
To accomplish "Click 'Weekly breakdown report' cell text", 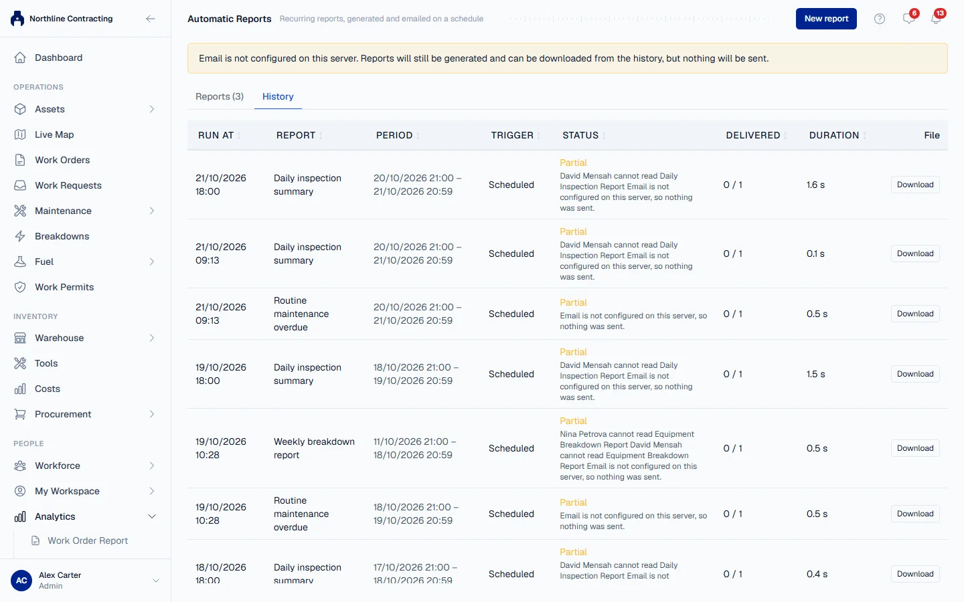I will point(314,448).
